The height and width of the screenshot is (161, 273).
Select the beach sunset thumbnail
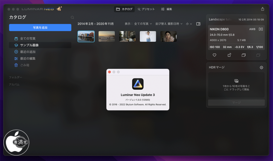tap(107, 36)
